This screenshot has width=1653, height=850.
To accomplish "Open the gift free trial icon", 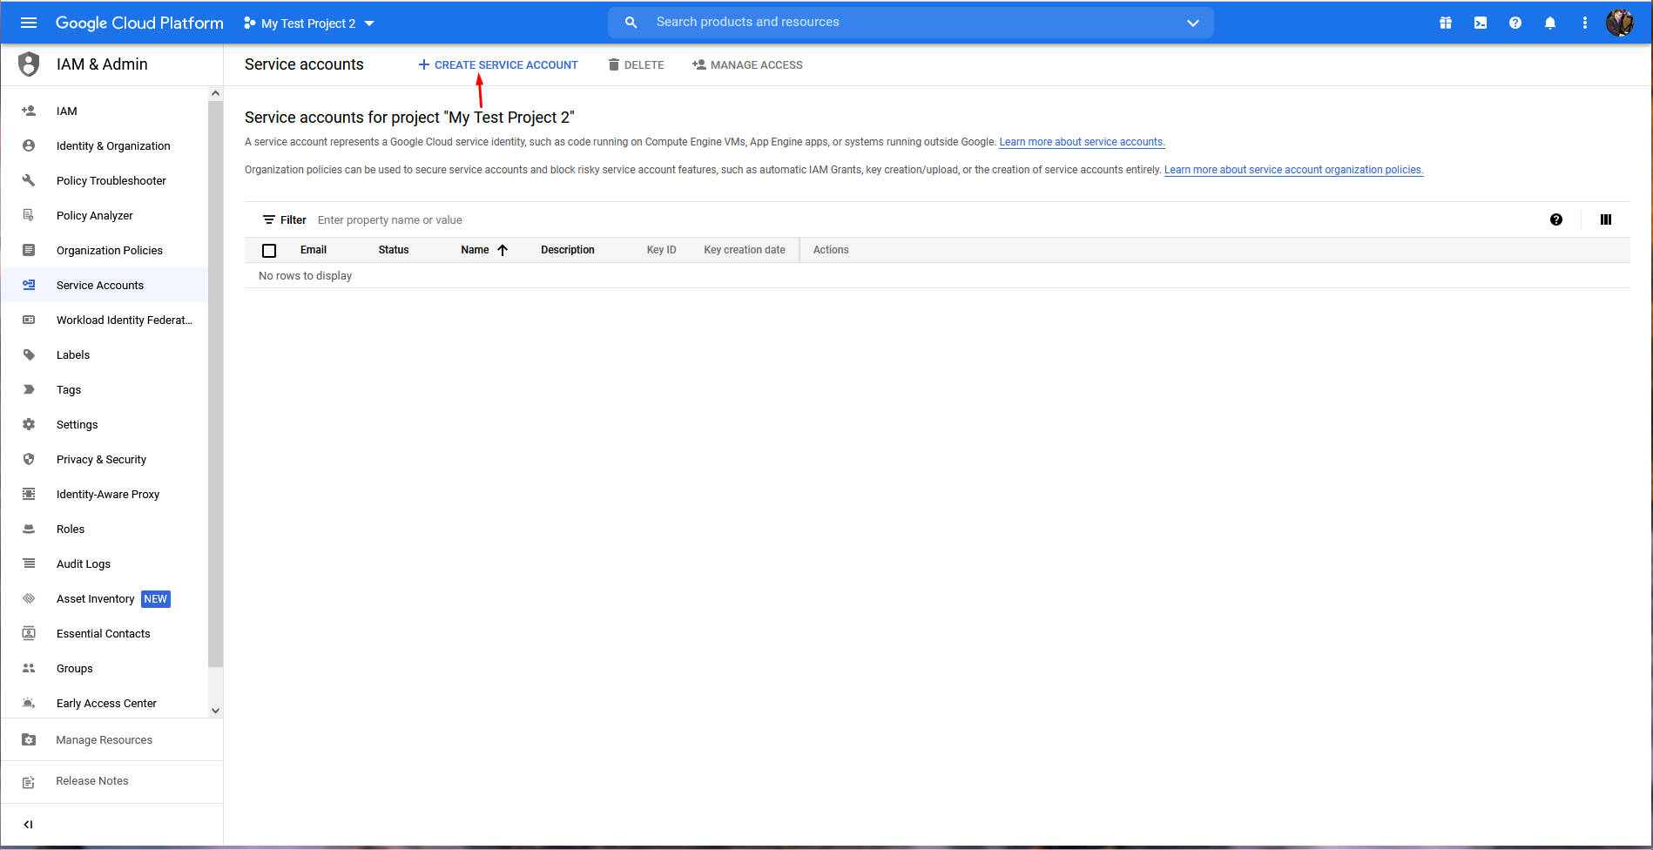I will [1446, 23].
